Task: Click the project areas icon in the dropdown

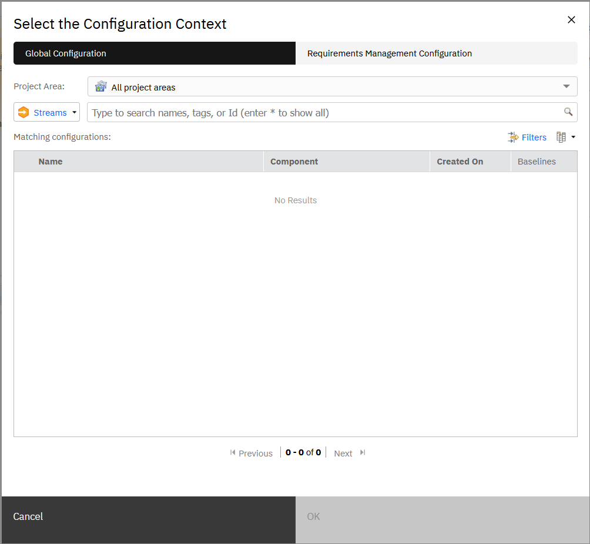Action: pos(101,87)
